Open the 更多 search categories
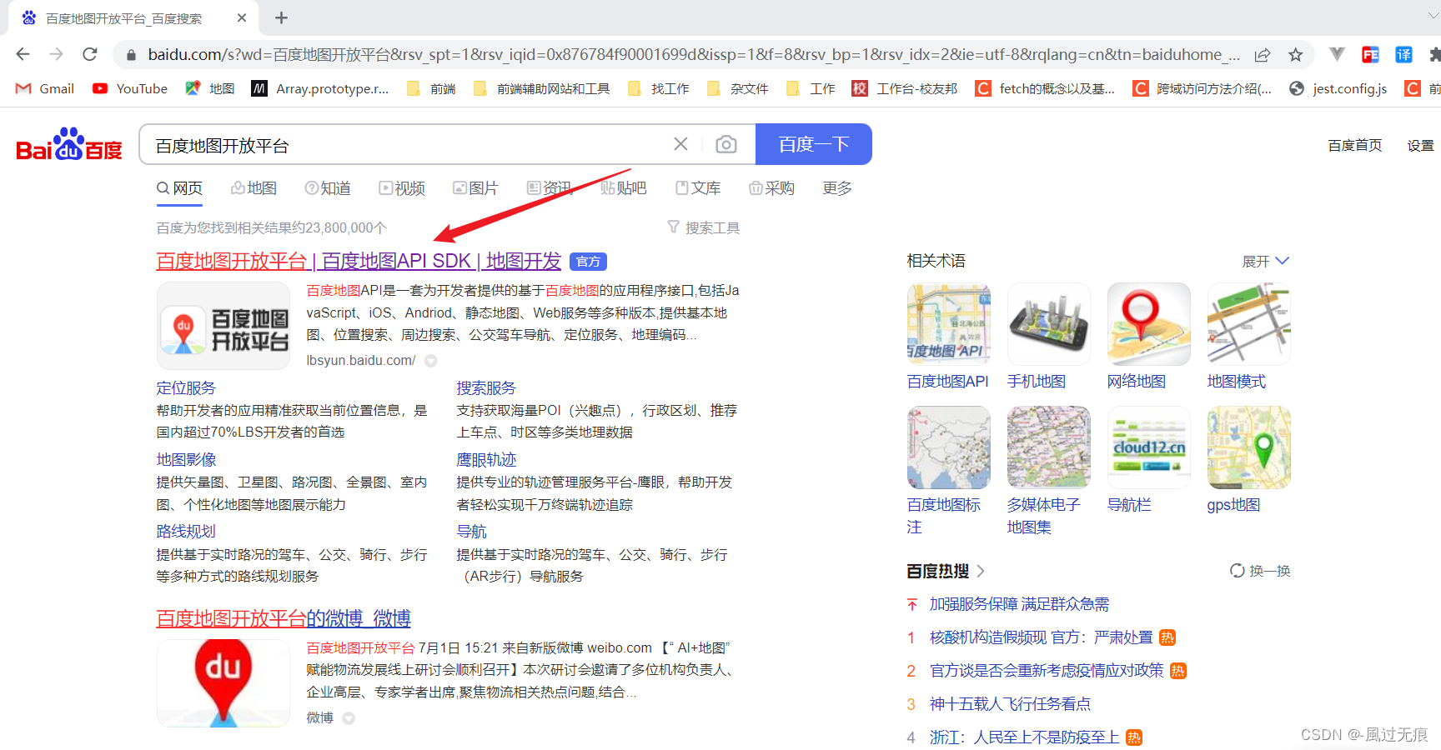This screenshot has width=1441, height=750. pos(837,188)
